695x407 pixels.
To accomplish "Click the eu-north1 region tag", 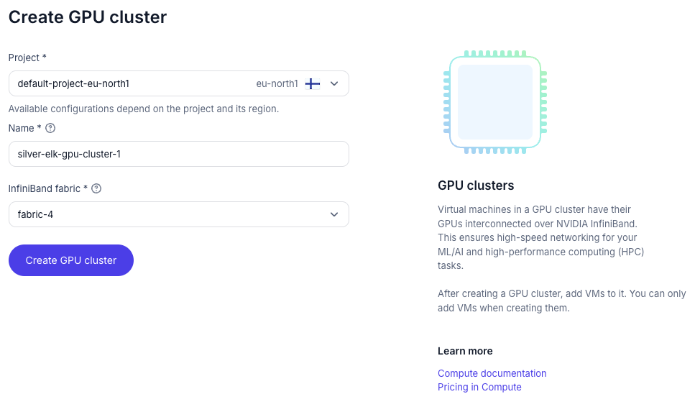I will 277,83.
